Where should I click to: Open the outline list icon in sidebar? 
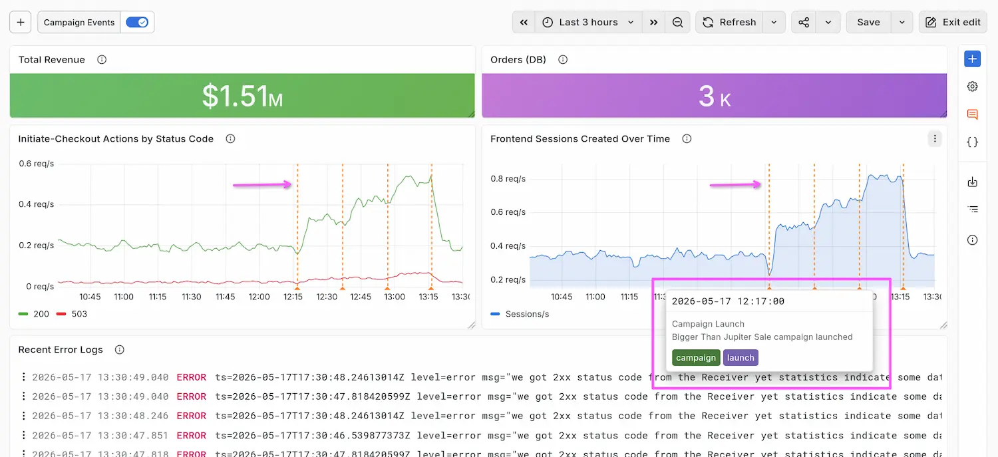pyautogui.click(x=973, y=210)
